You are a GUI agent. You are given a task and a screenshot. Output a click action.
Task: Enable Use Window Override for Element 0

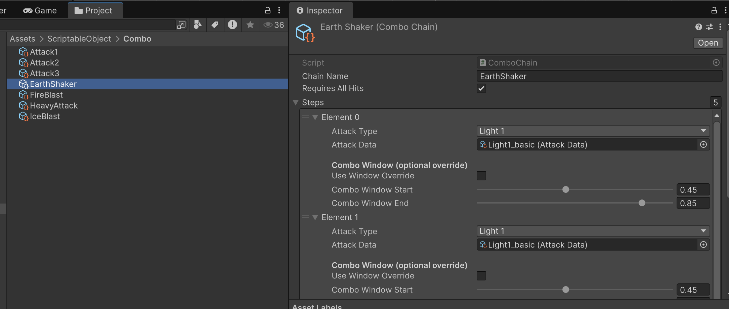(x=481, y=176)
